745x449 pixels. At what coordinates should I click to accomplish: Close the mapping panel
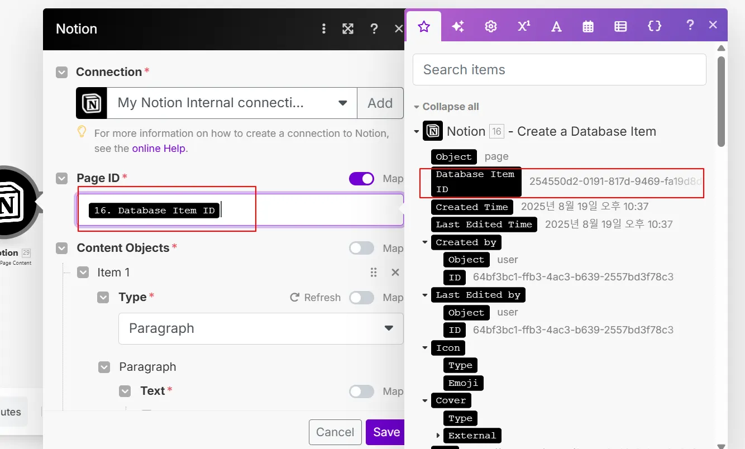click(x=713, y=25)
